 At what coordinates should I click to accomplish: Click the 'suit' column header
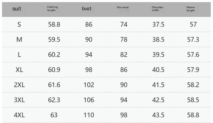coord(17,9)
